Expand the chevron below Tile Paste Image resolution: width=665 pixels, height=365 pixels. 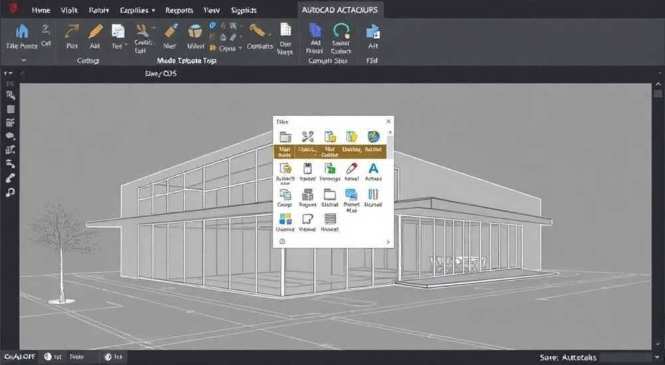tap(24, 60)
